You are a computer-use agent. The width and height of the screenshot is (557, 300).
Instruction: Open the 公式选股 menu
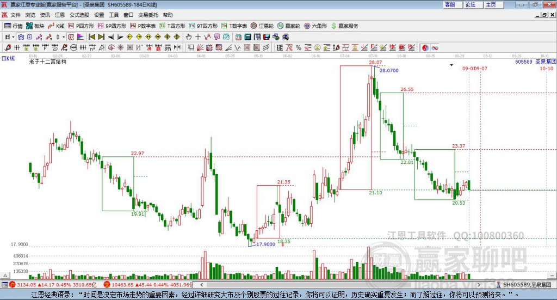tap(79, 15)
